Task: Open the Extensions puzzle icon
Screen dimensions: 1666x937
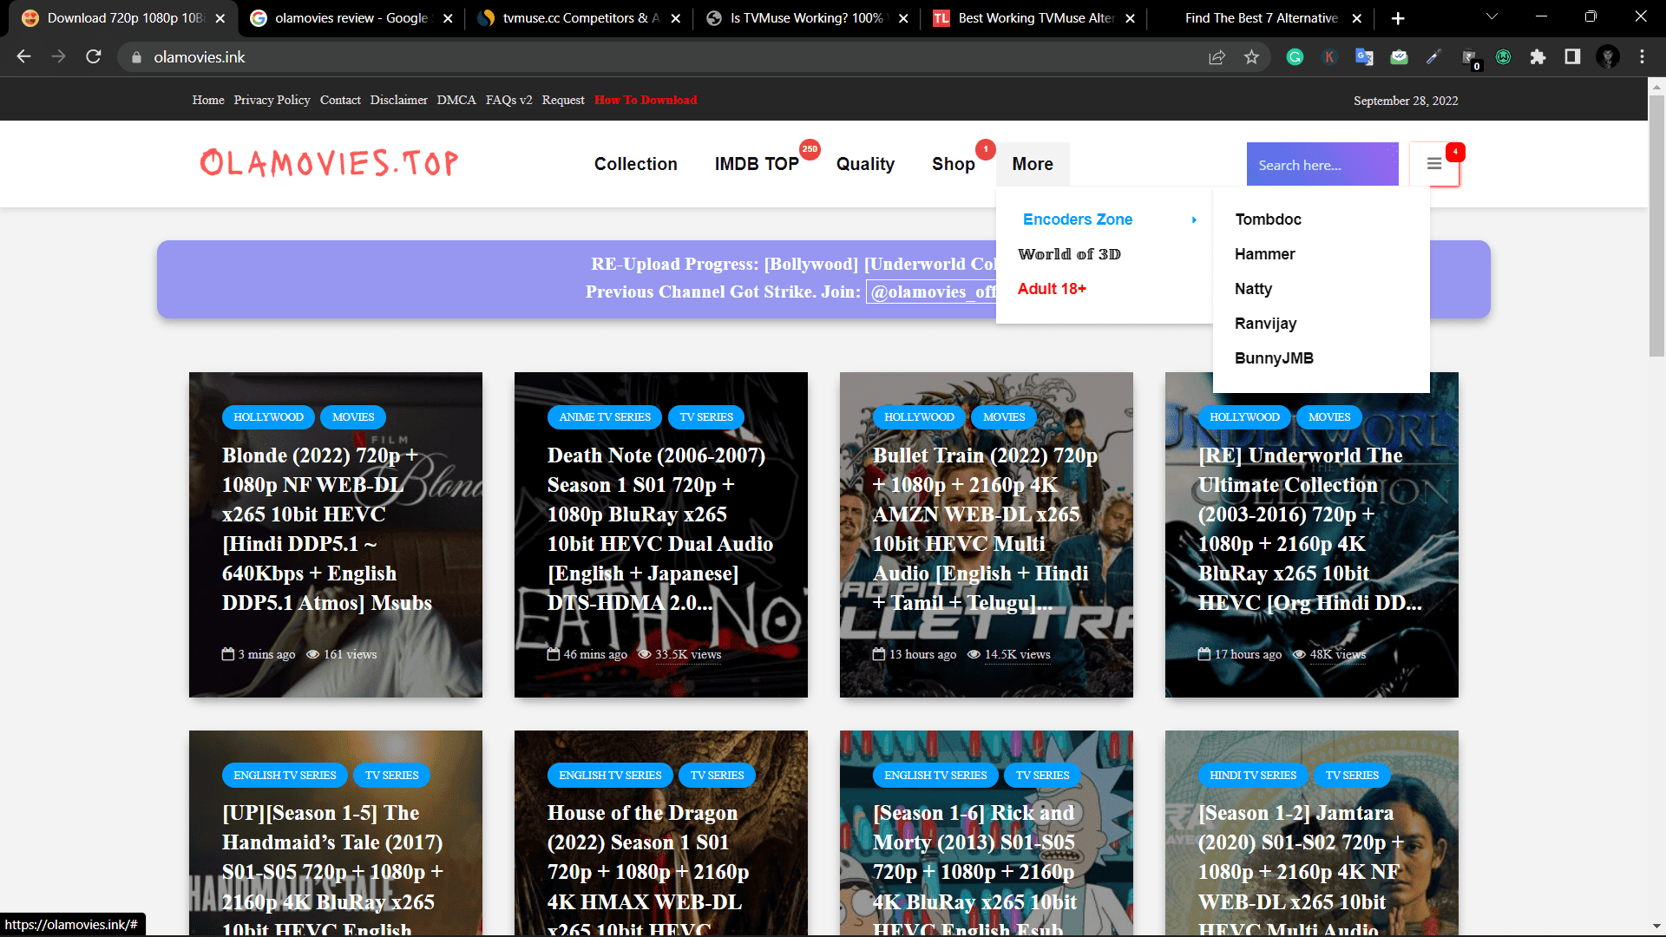Action: [1538, 57]
